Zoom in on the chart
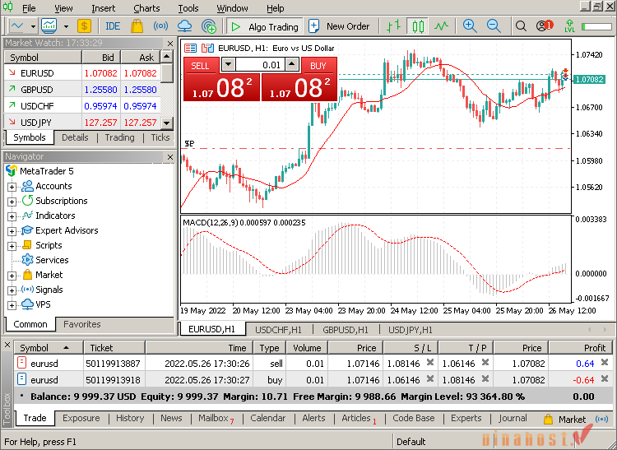 tap(470, 26)
